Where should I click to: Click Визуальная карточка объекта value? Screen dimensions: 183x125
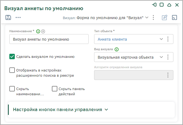coord(126,57)
